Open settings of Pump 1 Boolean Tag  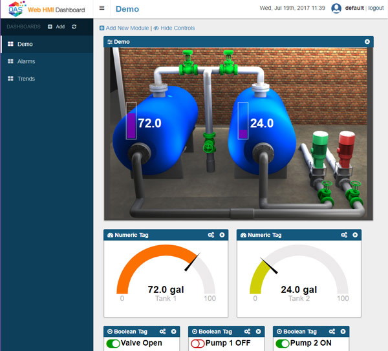249,332
